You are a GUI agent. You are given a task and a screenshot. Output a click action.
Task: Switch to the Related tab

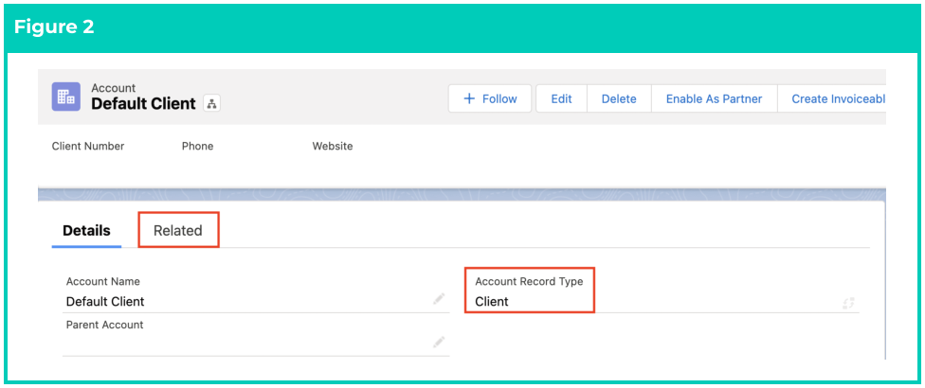coord(177,230)
